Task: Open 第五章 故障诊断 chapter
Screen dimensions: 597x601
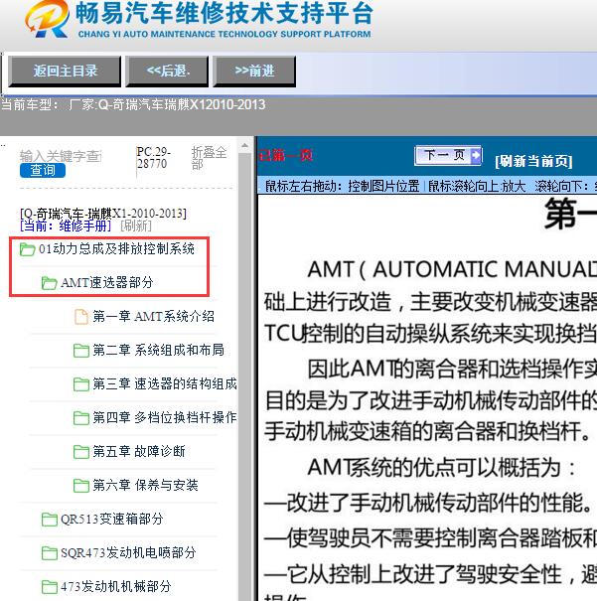Action: 139,451
